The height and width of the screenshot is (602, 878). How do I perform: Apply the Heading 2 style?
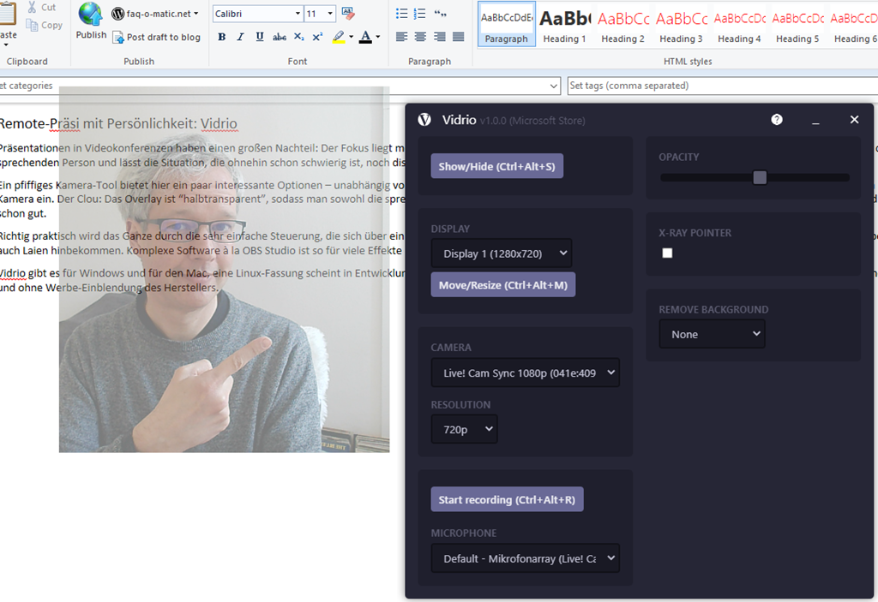click(622, 24)
